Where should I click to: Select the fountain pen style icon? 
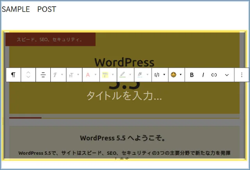point(140,75)
